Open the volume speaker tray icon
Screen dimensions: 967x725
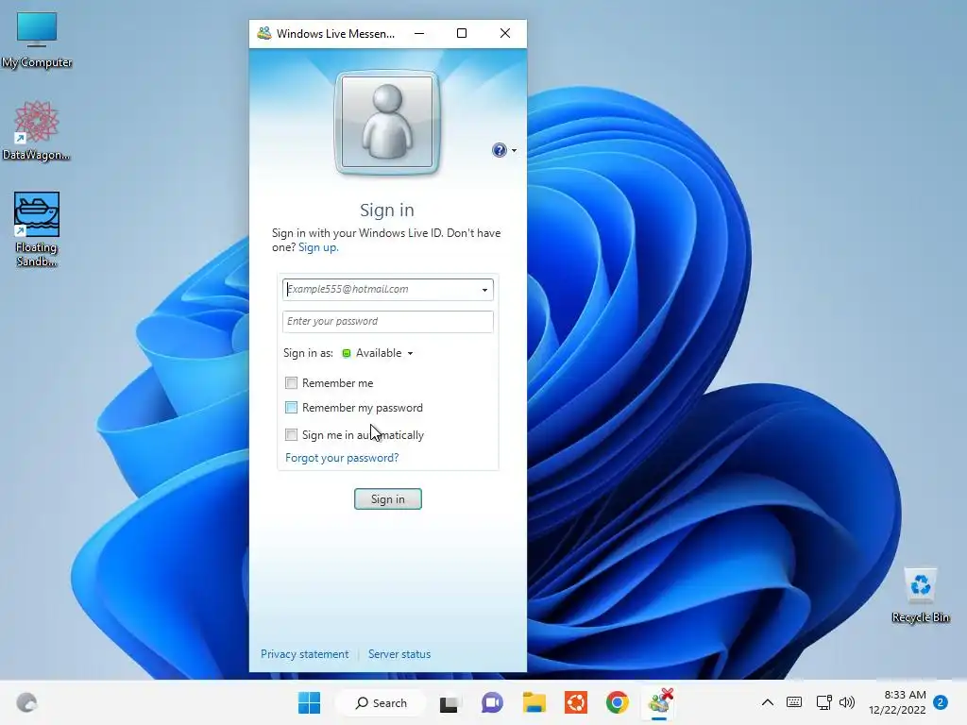pyautogui.click(x=847, y=702)
